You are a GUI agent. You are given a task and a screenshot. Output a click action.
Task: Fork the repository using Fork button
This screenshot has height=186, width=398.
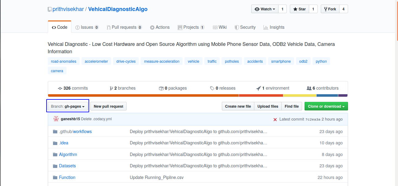(x=330, y=9)
